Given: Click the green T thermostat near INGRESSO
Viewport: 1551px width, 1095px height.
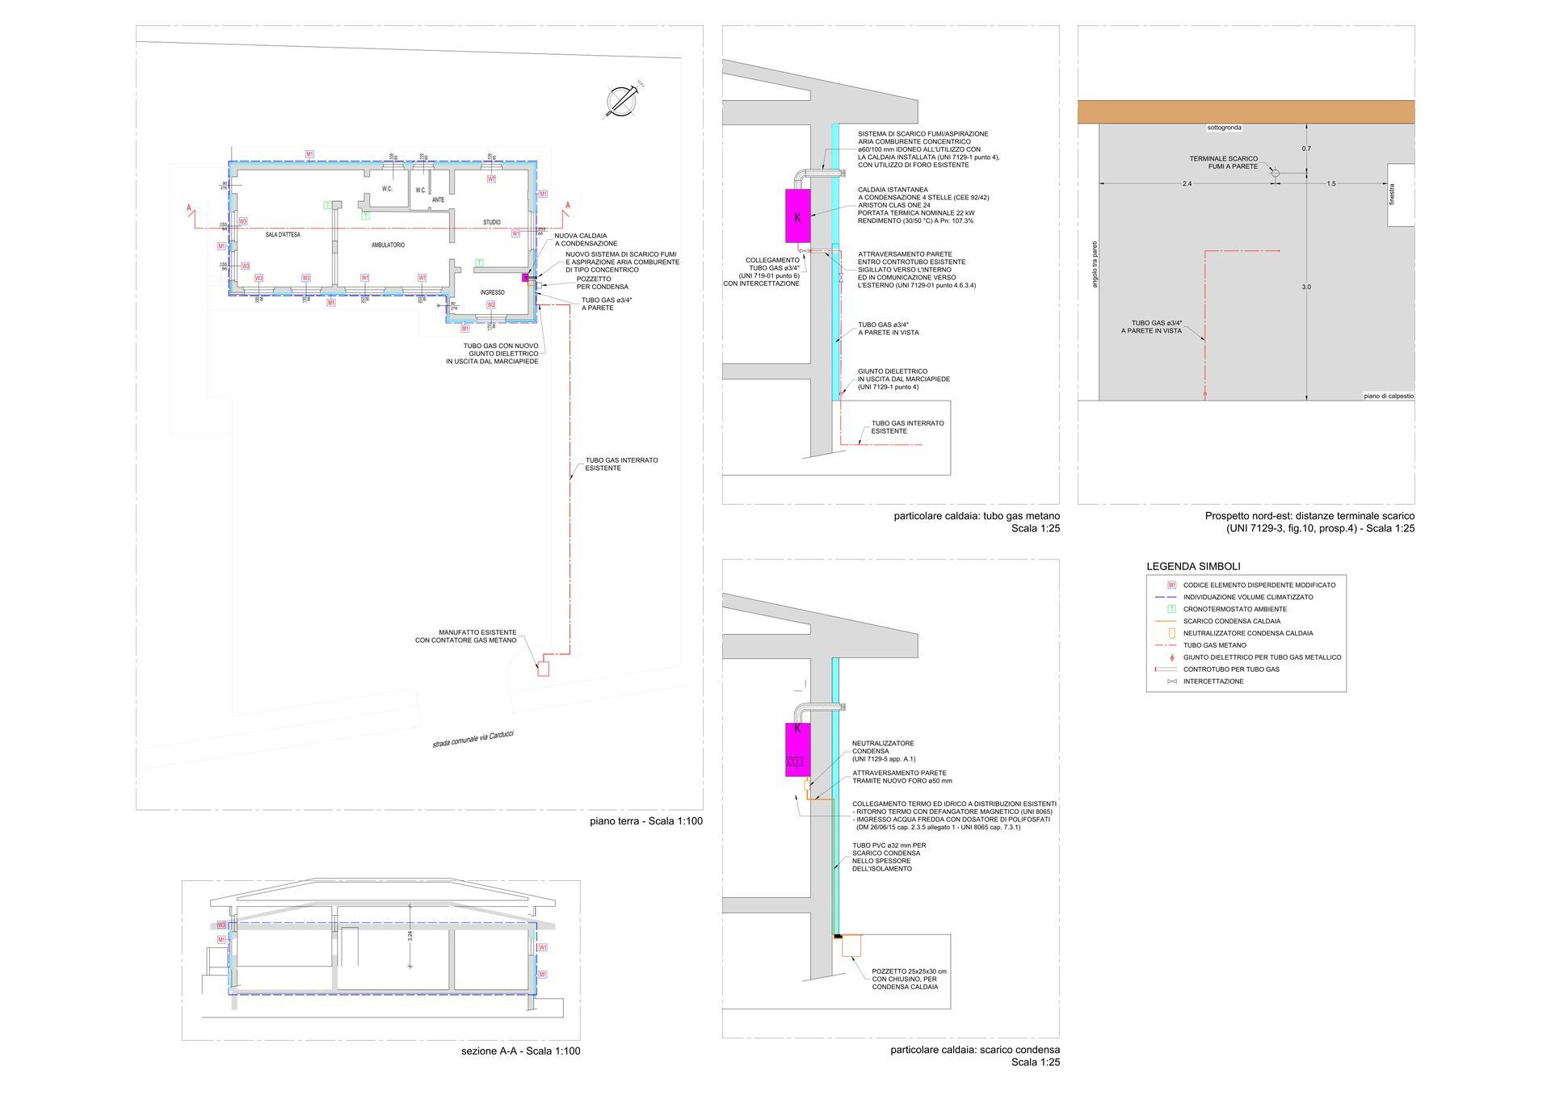Looking at the screenshot, I should (x=479, y=262).
